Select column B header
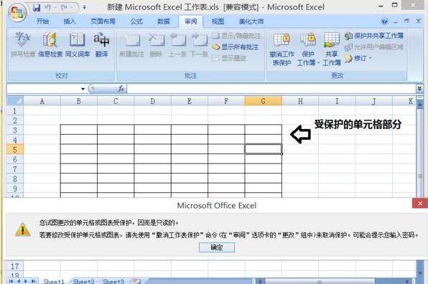428x284 pixels. coord(78,101)
